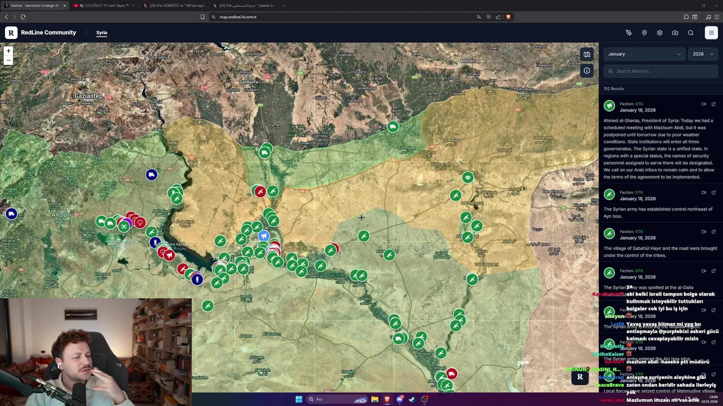Viewport: 723px width, 406px height.
Task: Click video icon on Ayn Issa entry
Action: click(x=704, y=192)
